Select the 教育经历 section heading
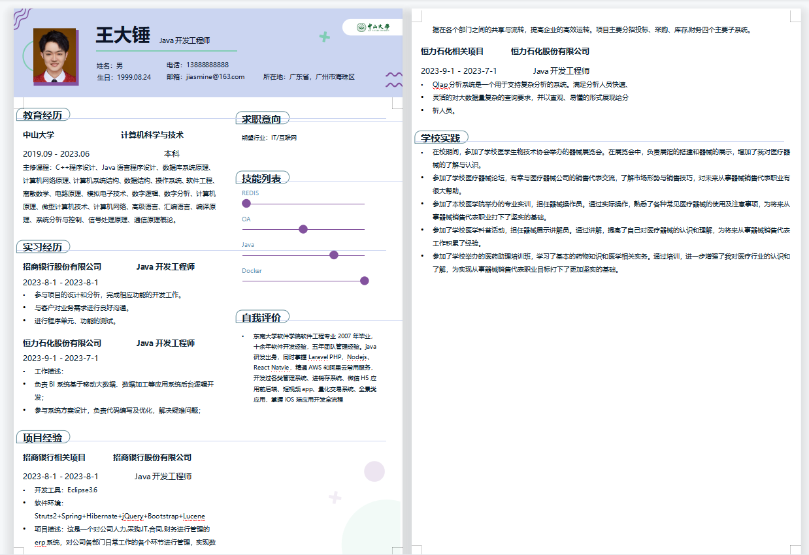This screenshot has height=555, width=809. [42, 116]
